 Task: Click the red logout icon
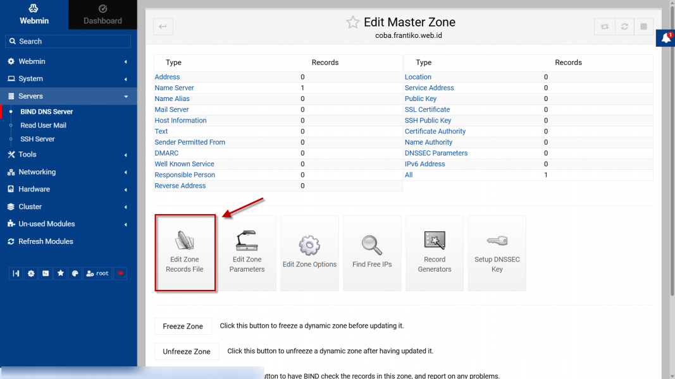point(121,274)
